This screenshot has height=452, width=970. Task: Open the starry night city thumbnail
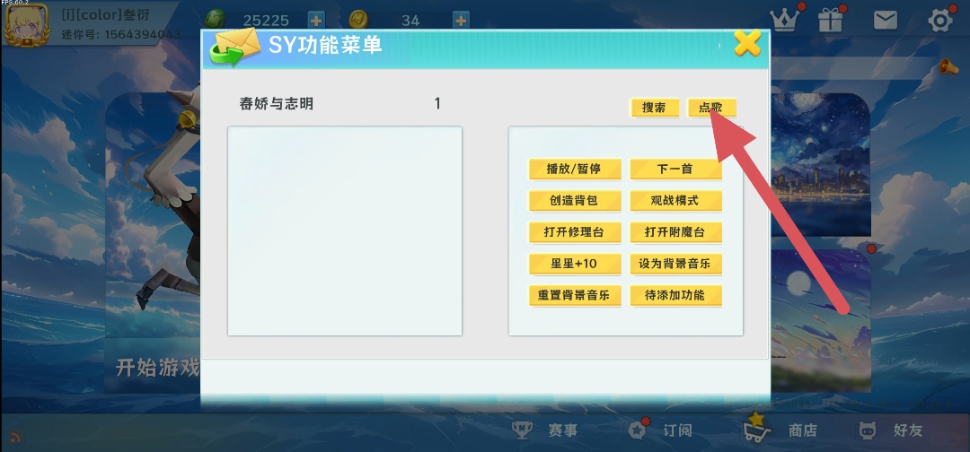820,166
